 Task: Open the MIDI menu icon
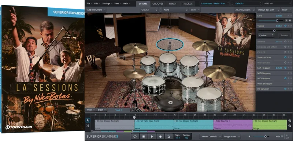point(282,137)
